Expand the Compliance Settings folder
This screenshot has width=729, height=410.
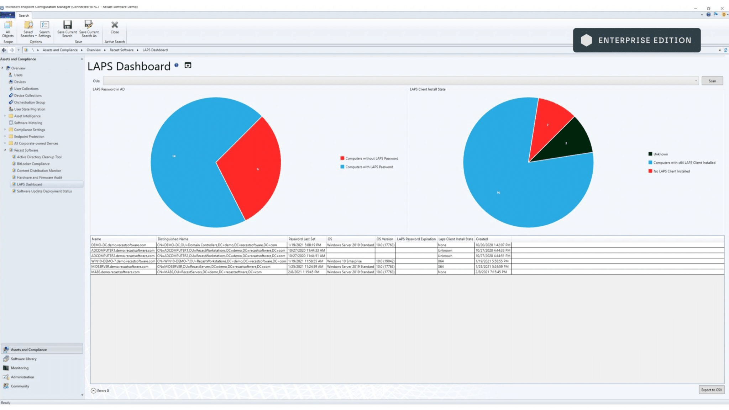5,130
